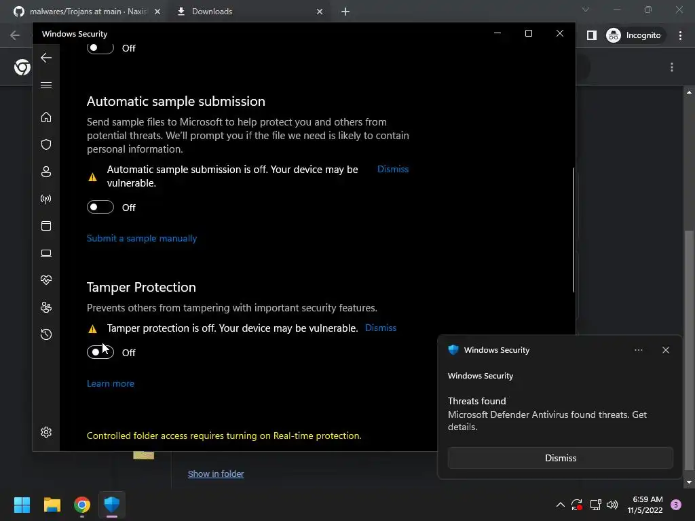Viewport: 695px width, 521px height.
Task: Close the Downloads tab
Action: pos(320,12)
